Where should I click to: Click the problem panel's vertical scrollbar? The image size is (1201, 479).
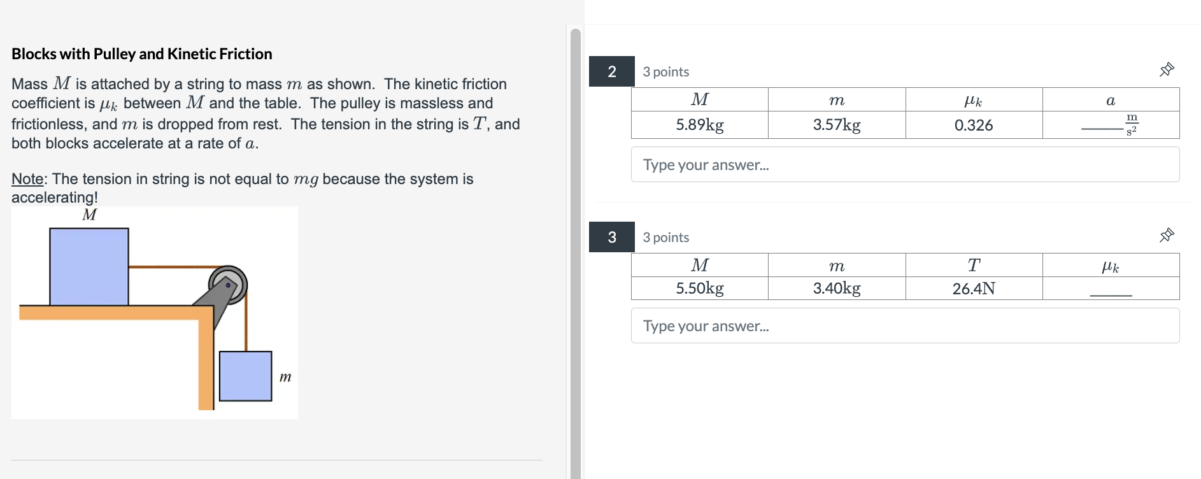click(x=576, y=255)
